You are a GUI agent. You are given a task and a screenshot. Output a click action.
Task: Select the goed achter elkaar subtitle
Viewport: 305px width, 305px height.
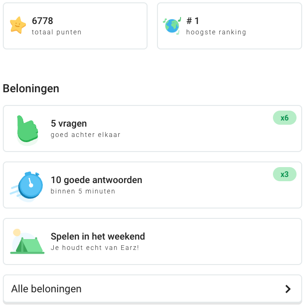tap(85, 135)
